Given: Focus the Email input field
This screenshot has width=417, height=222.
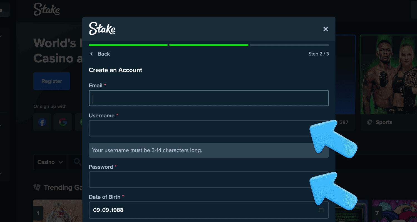Looking at the screenshot, I should [x=209, y=98].
